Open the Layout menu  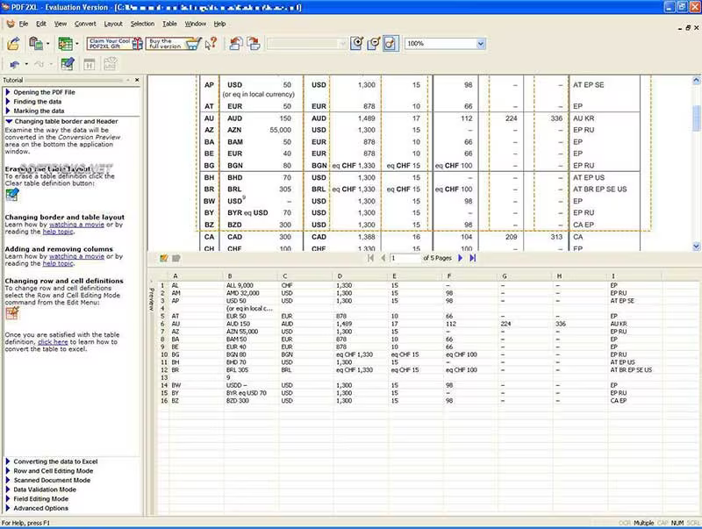(x=113, y=24)
